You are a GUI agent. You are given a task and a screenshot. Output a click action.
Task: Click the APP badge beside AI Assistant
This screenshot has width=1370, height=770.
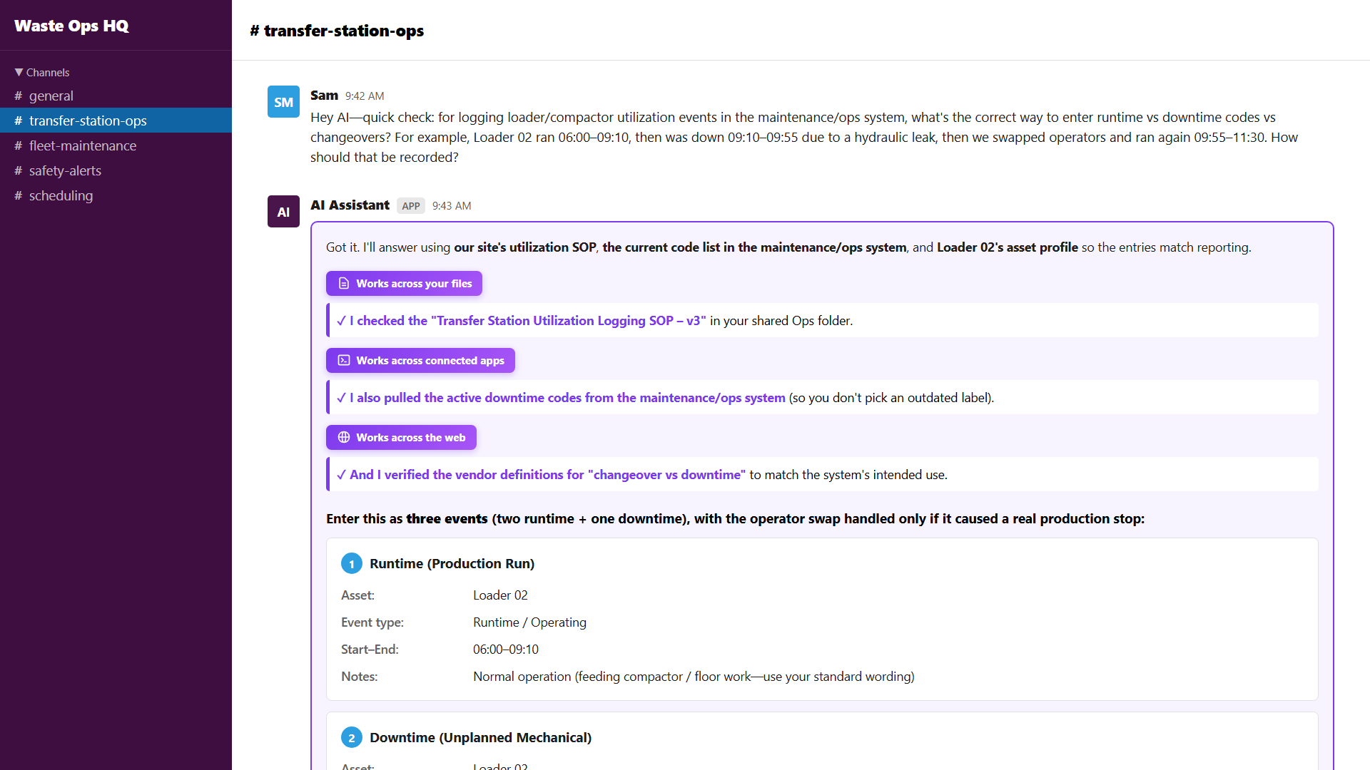(410, 206)
